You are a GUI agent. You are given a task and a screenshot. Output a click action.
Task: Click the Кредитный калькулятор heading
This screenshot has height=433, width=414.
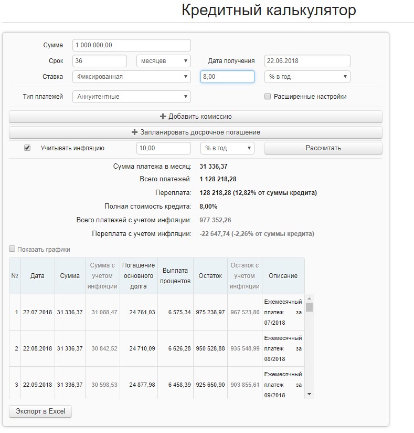[269, 11]
